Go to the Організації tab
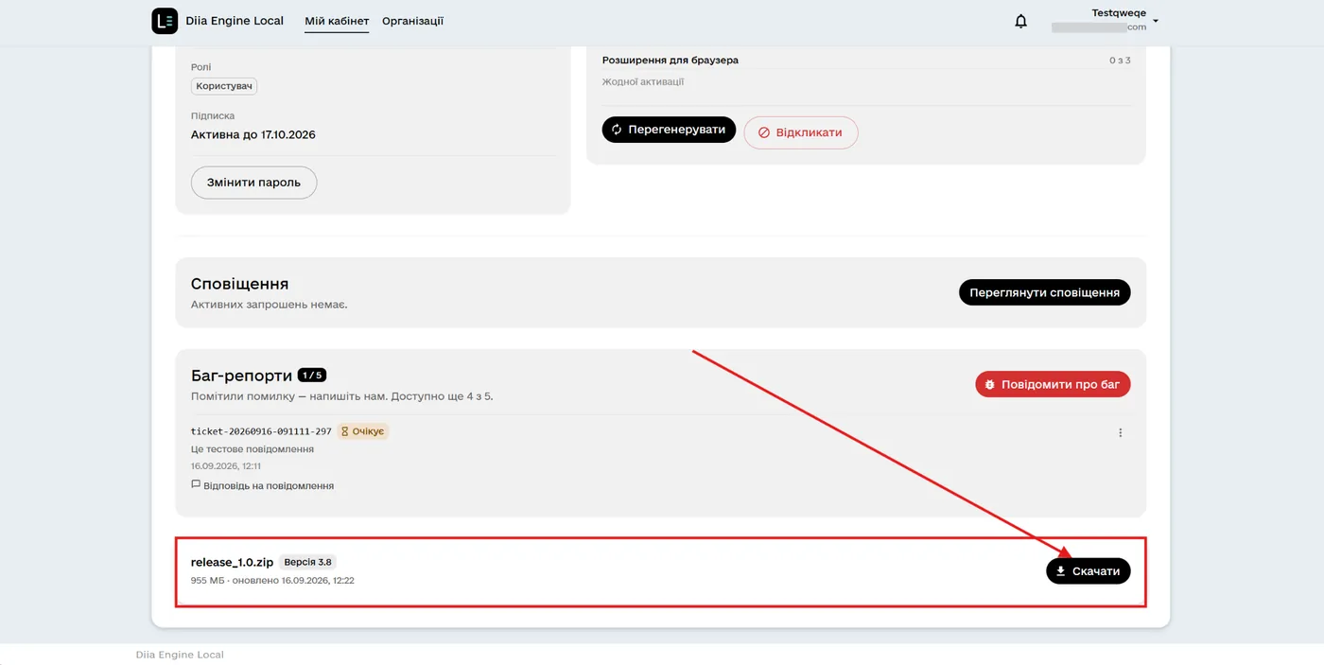 pyautogui.click(x=412, y=21)
